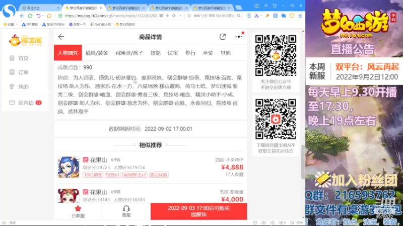Go back with the browser back arrow

pyautogui.click(x=22, y=16)
